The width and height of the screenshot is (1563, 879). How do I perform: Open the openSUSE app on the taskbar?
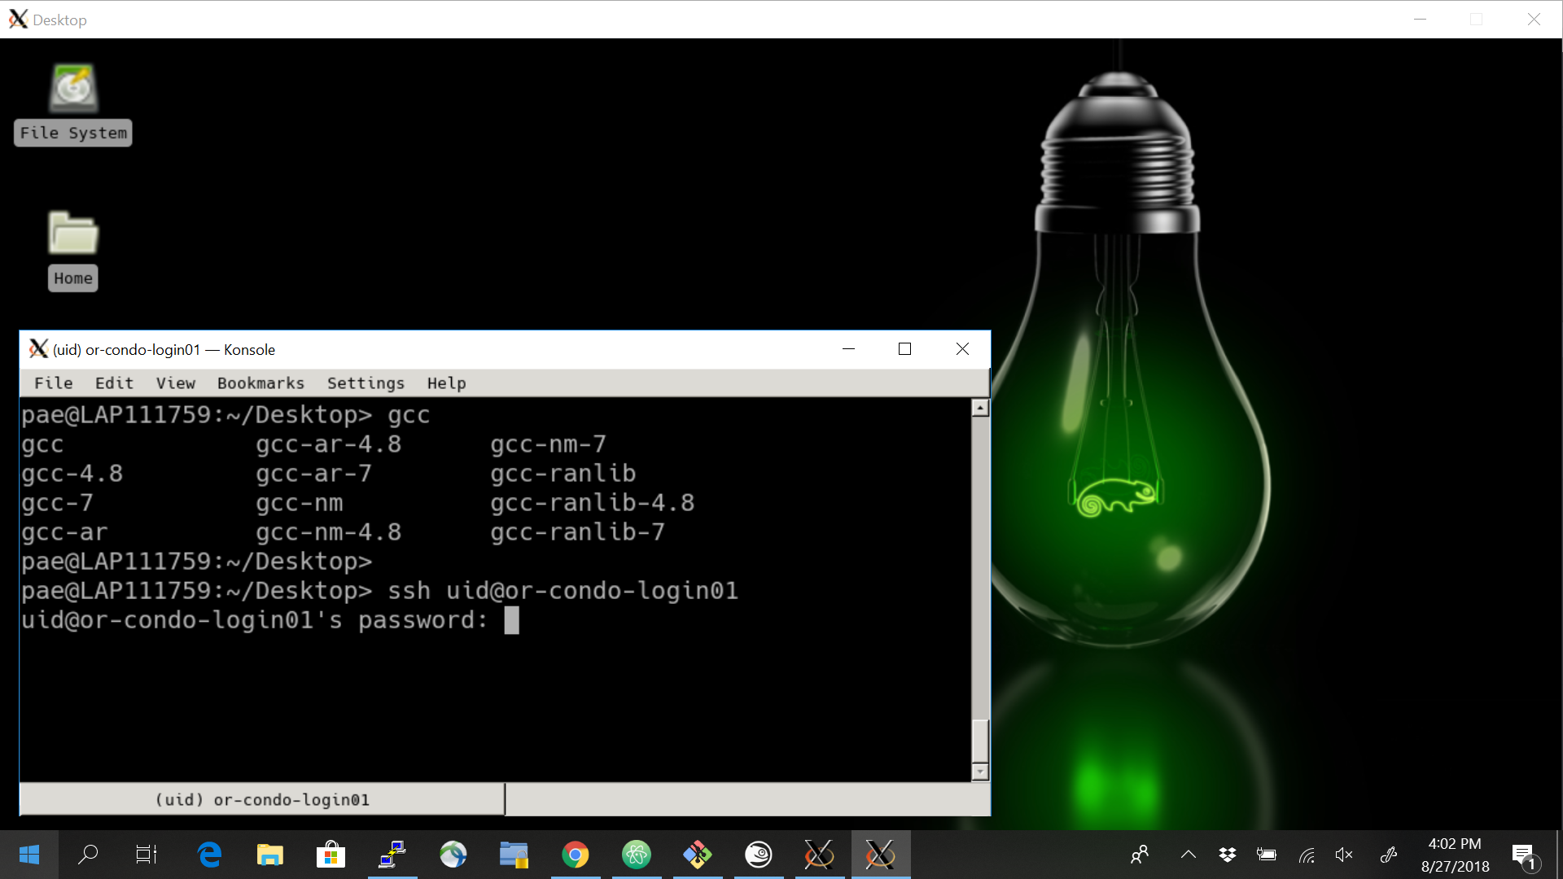[x=759, y=855]
